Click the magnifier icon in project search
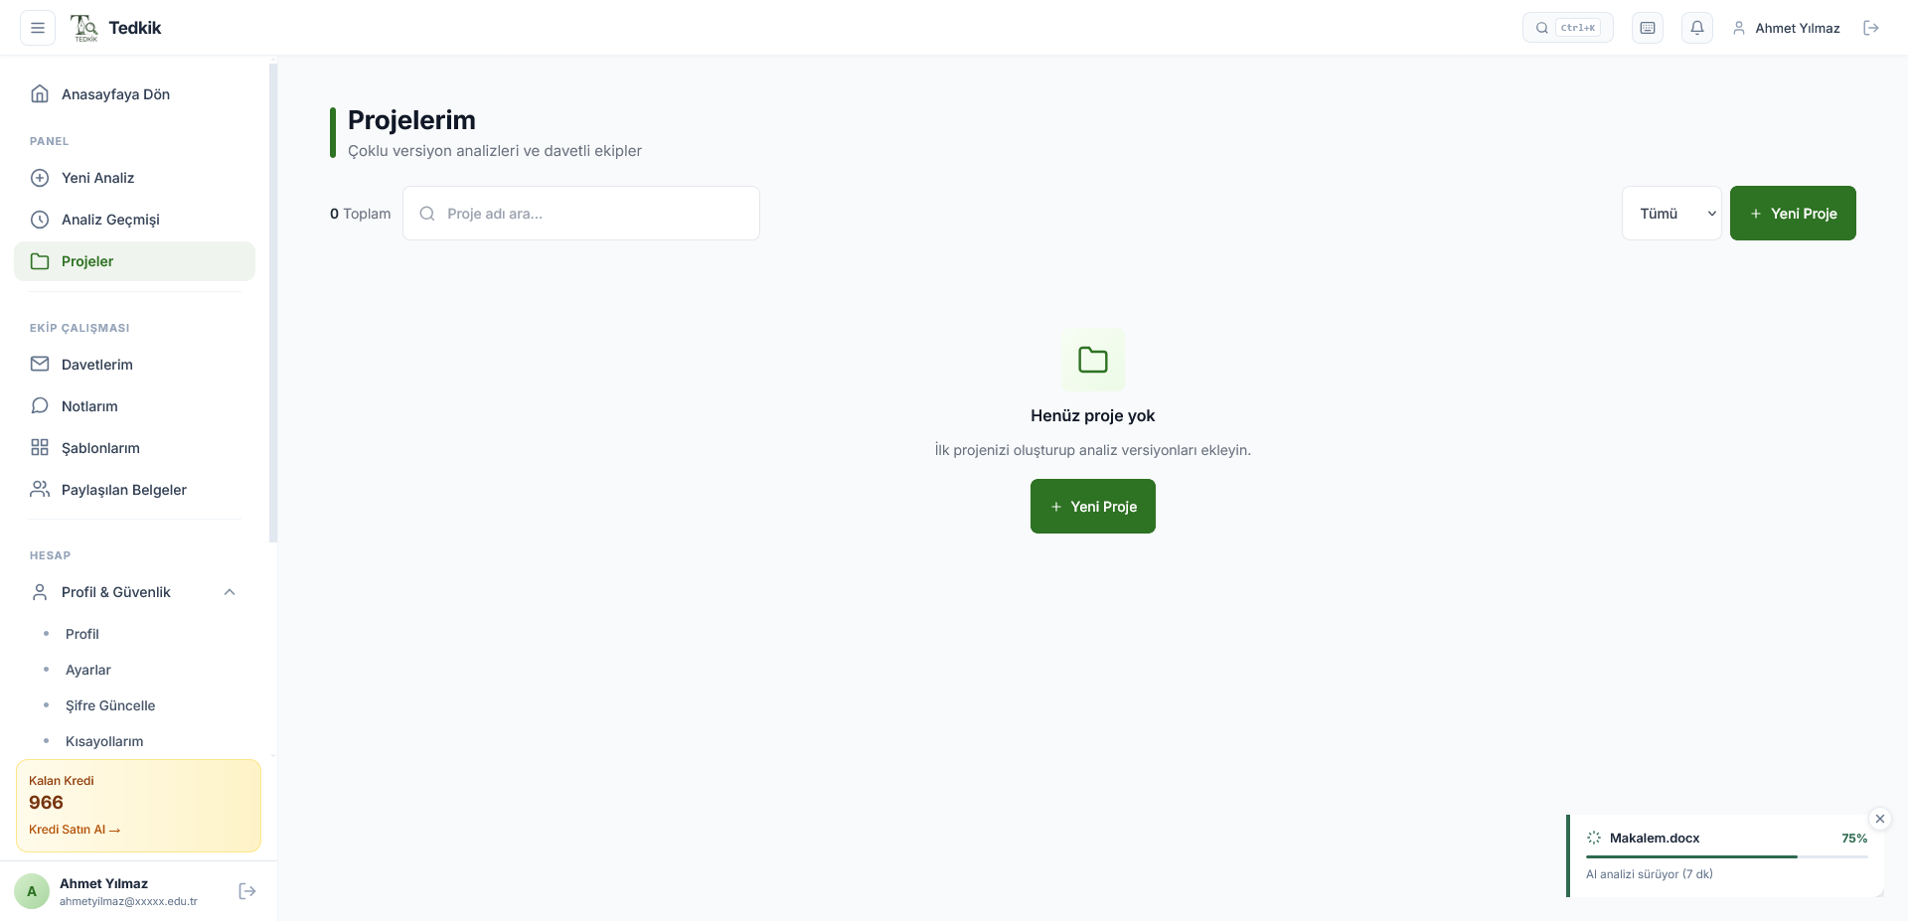This screenshot has height=921, width=1908. pos(427,214)
